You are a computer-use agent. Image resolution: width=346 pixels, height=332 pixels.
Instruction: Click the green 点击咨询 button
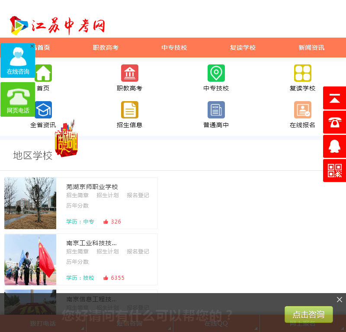(x=308, y=314)
